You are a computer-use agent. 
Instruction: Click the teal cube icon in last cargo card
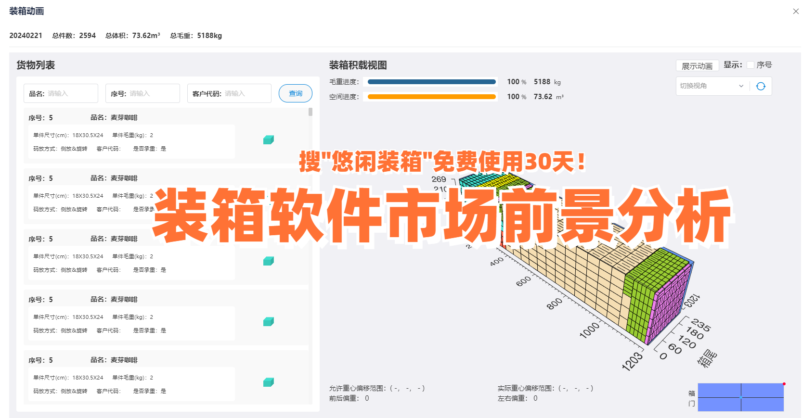[269, 382]
